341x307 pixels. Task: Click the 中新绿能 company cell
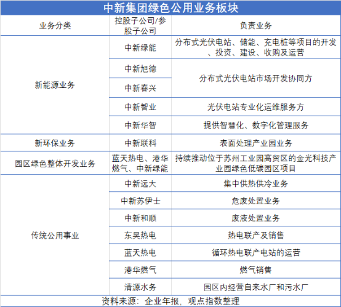pyautogui.click(x=140, y=47)
